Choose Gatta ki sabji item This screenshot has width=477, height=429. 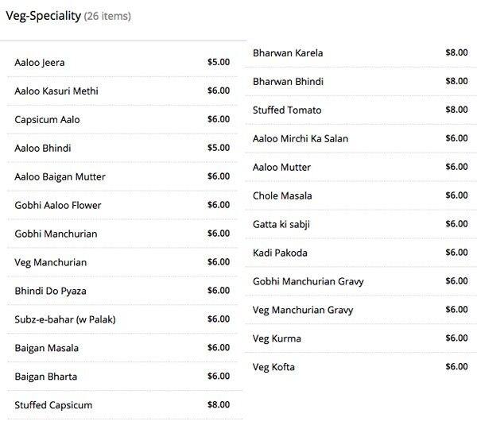(361, 224)
